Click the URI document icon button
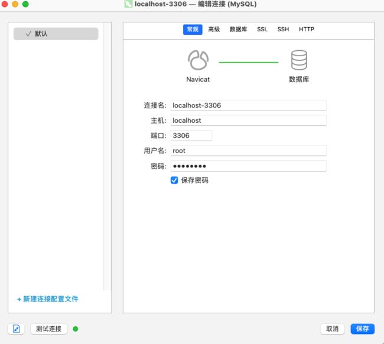 16,329
